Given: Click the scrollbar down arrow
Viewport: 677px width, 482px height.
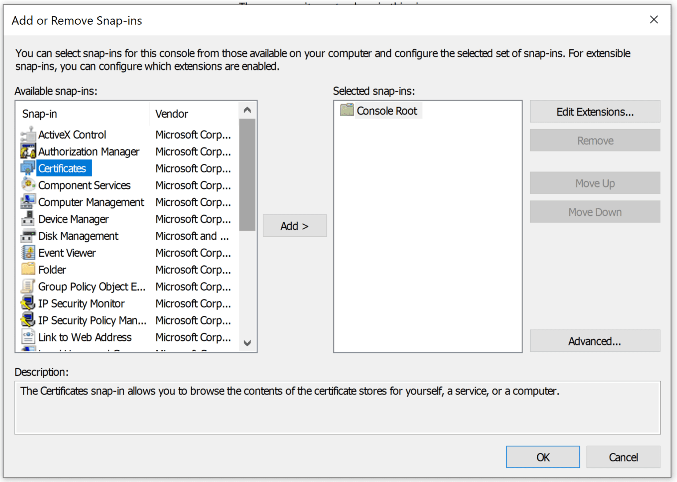Looking at the screenshot, I should (247, 343).
